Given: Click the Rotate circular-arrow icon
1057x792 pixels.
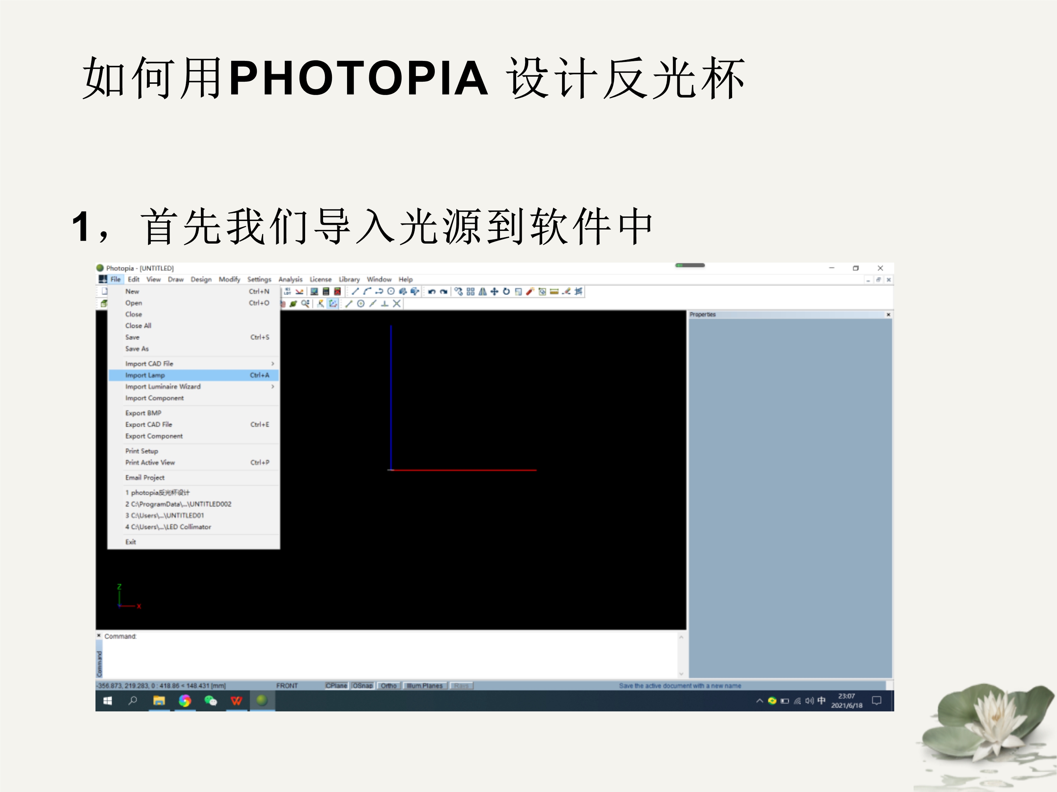Looking at the screenshot, I should (507, 291).
